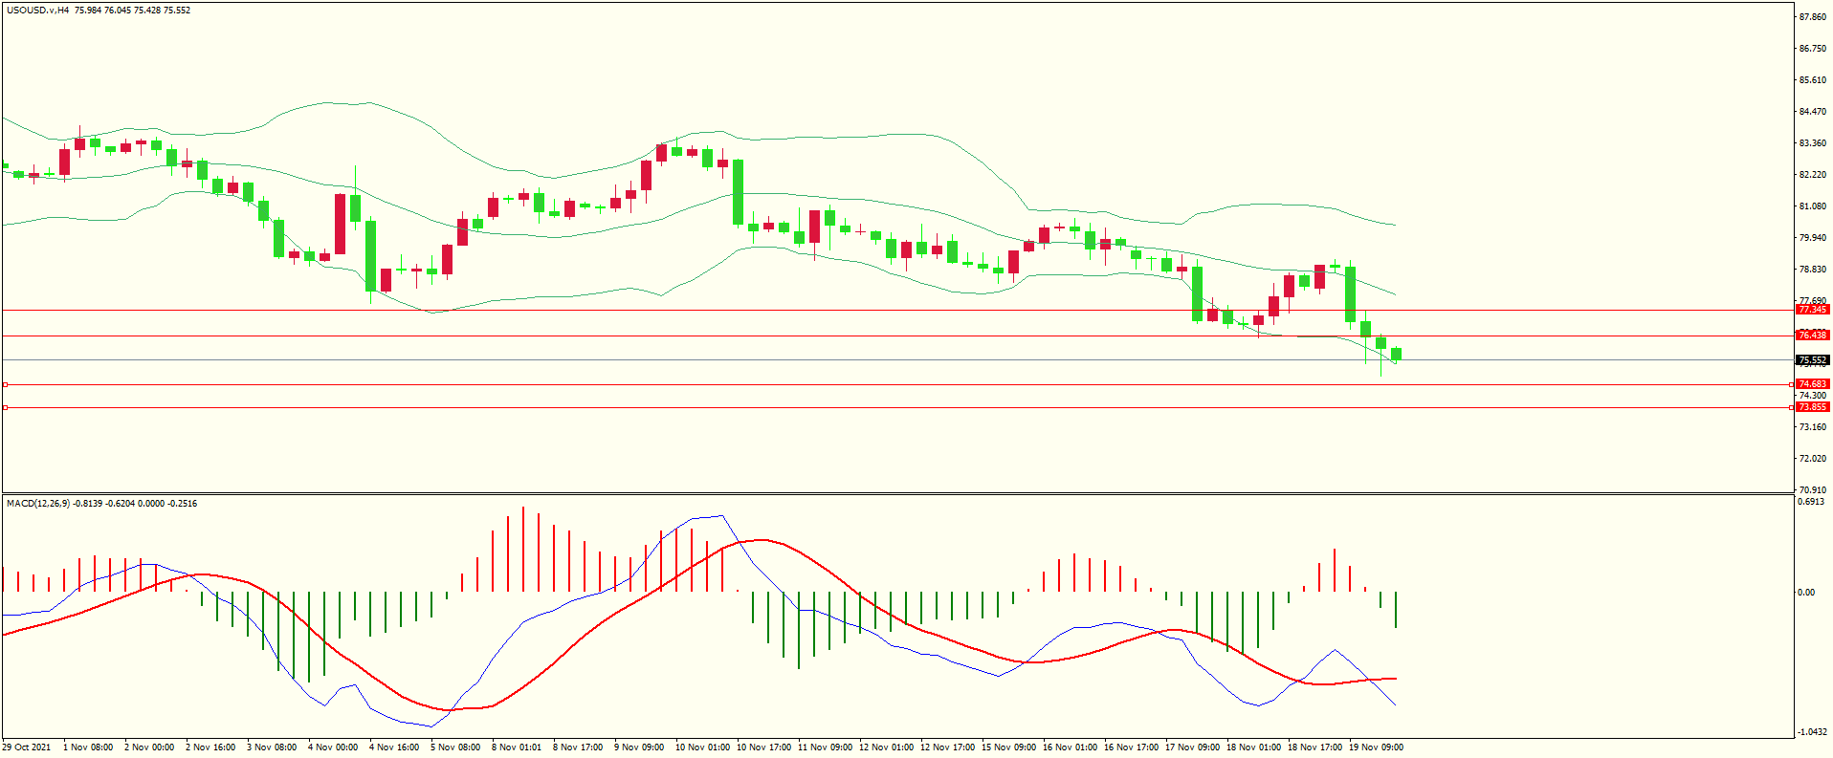Click the 11 Nov 09:00 time label
Viewport: 1833px width, 758px height.
pyautogui.click(x=825, y=747)
